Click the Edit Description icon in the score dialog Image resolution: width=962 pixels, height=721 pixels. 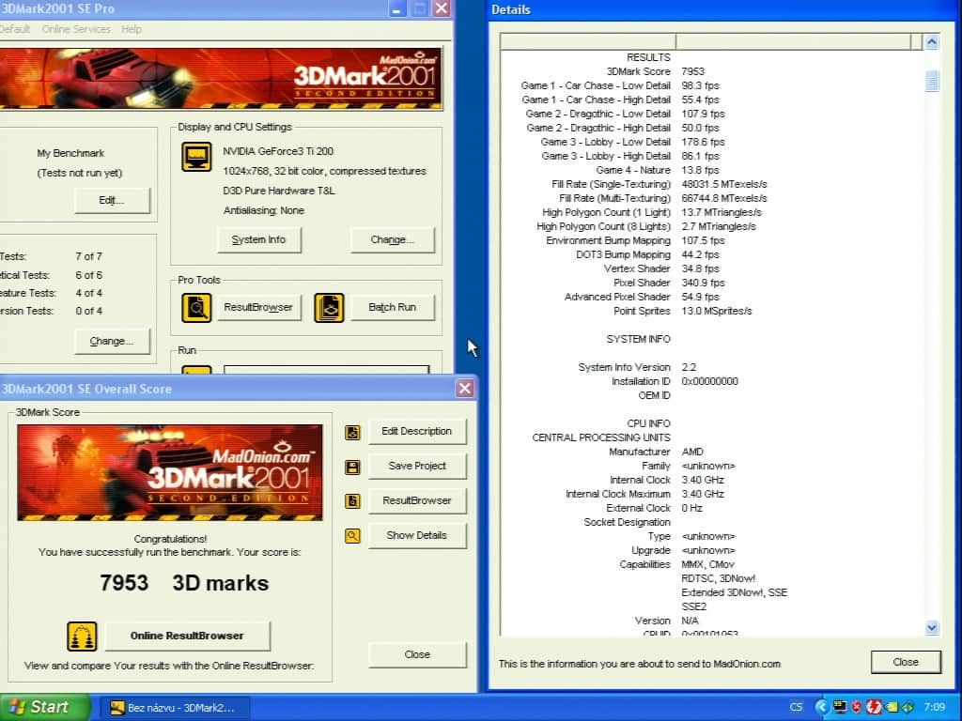pyautogui.click(x=352, y=432)
